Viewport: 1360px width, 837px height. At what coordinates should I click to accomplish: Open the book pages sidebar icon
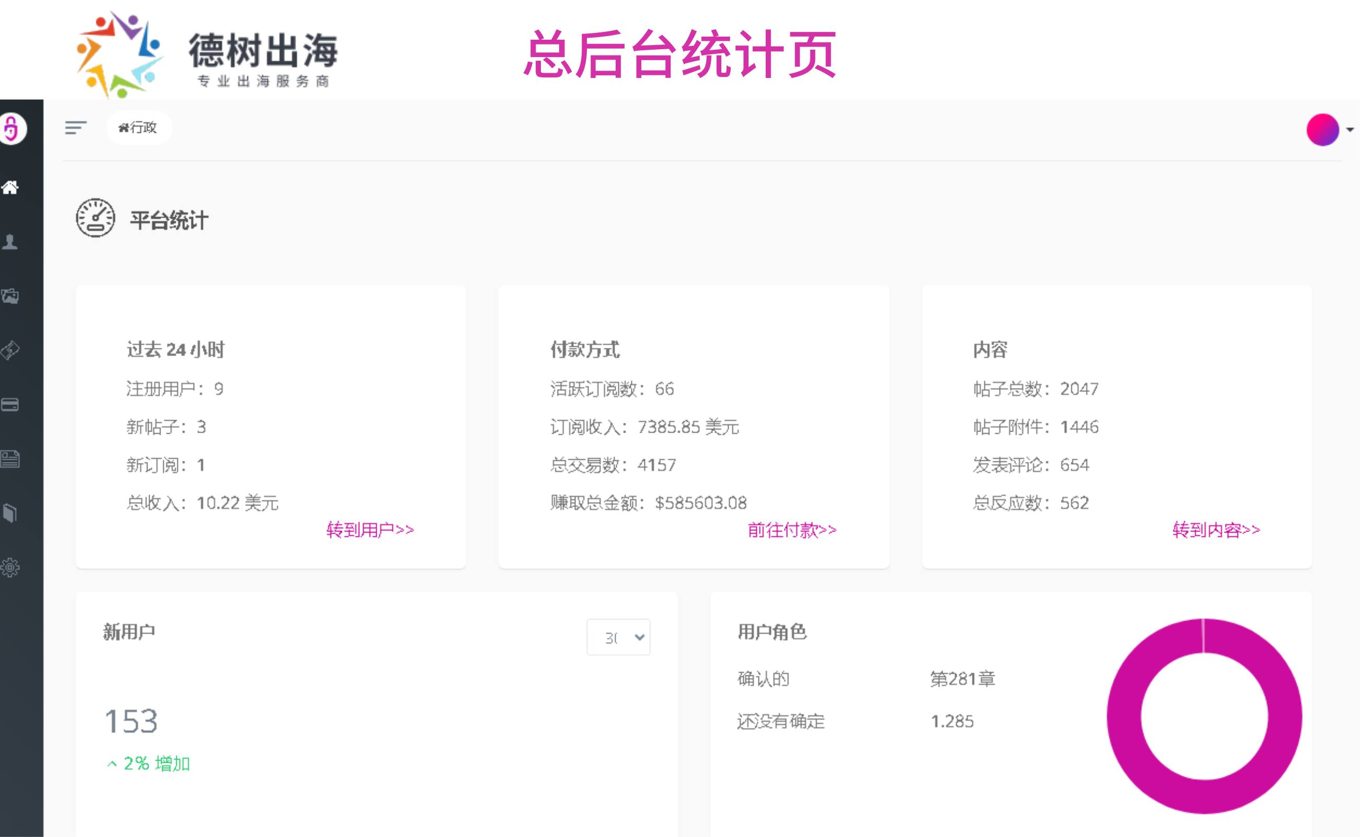[x=10, y=513]
